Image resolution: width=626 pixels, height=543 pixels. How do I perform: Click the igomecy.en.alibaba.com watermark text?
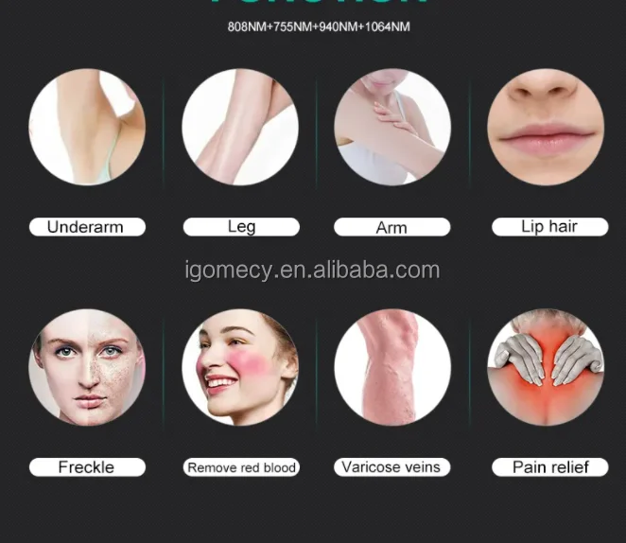click(312, 271)
